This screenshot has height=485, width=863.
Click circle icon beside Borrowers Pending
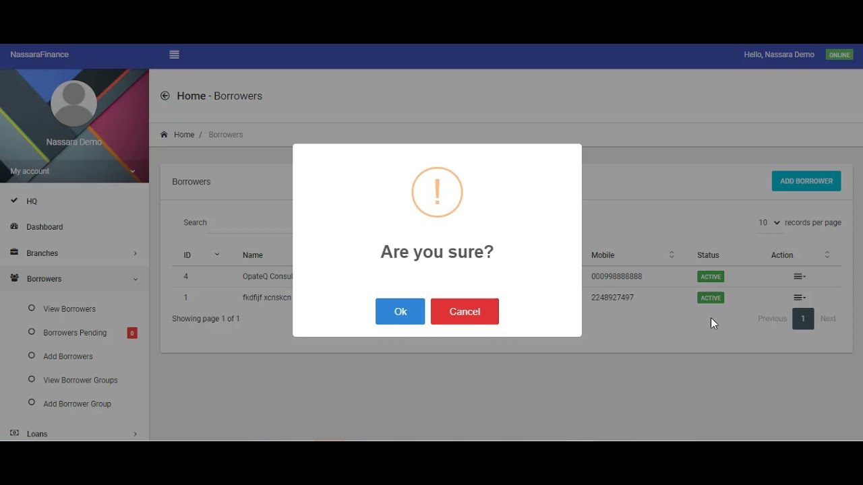point(31,331)
